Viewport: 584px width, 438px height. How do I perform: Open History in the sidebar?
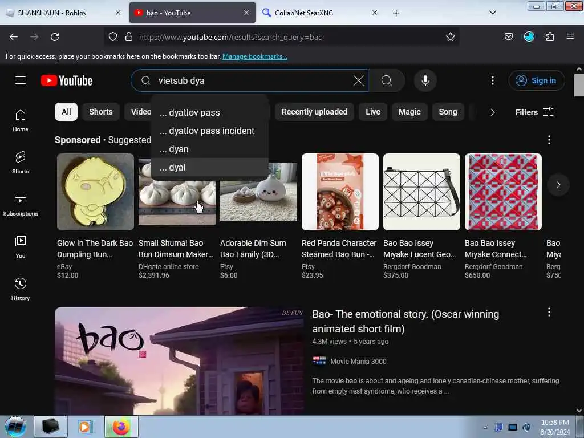point(21,289)
